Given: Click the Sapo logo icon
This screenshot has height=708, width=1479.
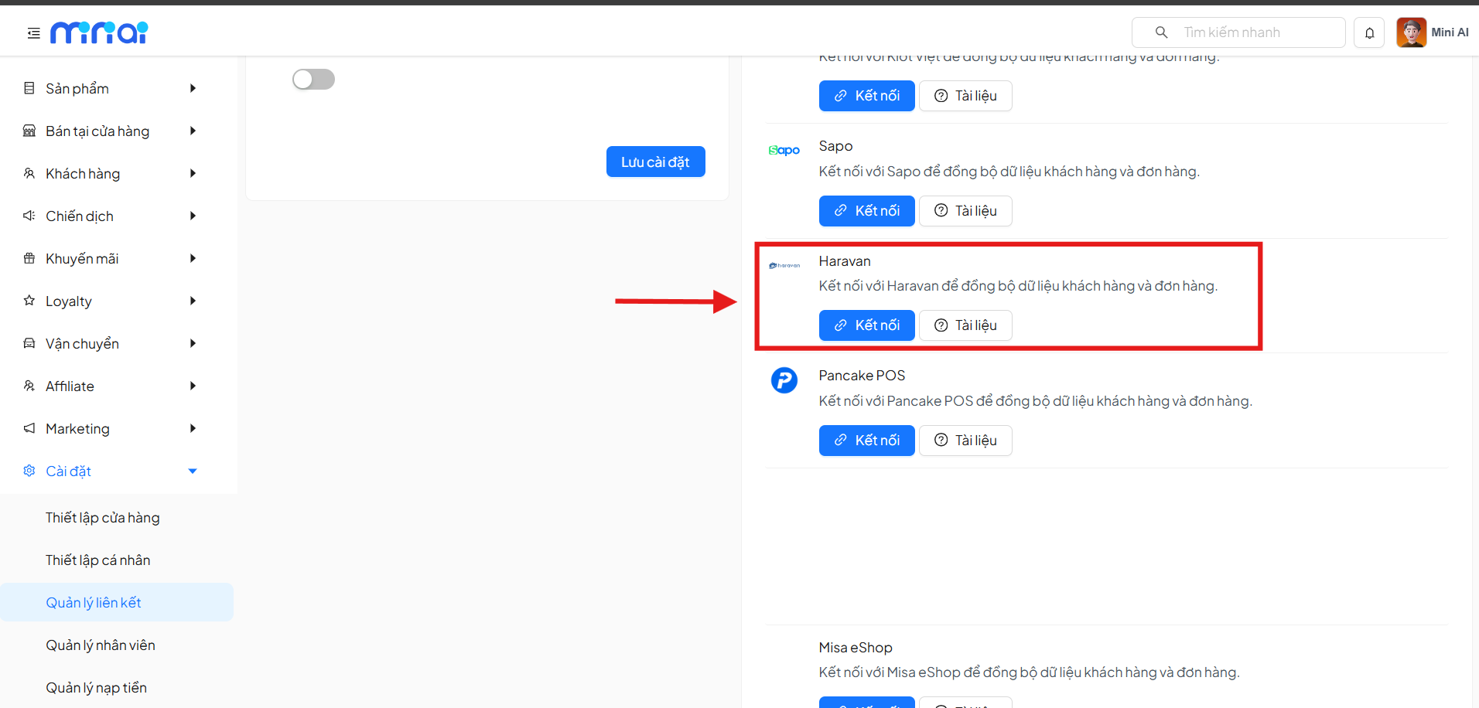Looking at the screenshot, I should 784,150.
